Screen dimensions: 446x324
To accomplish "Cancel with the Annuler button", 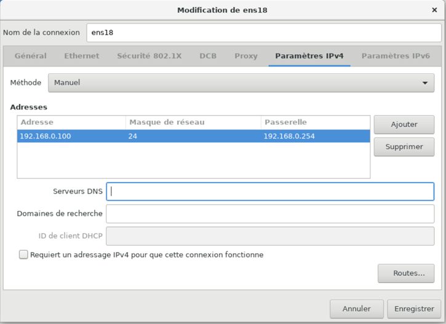I will 356,309.
